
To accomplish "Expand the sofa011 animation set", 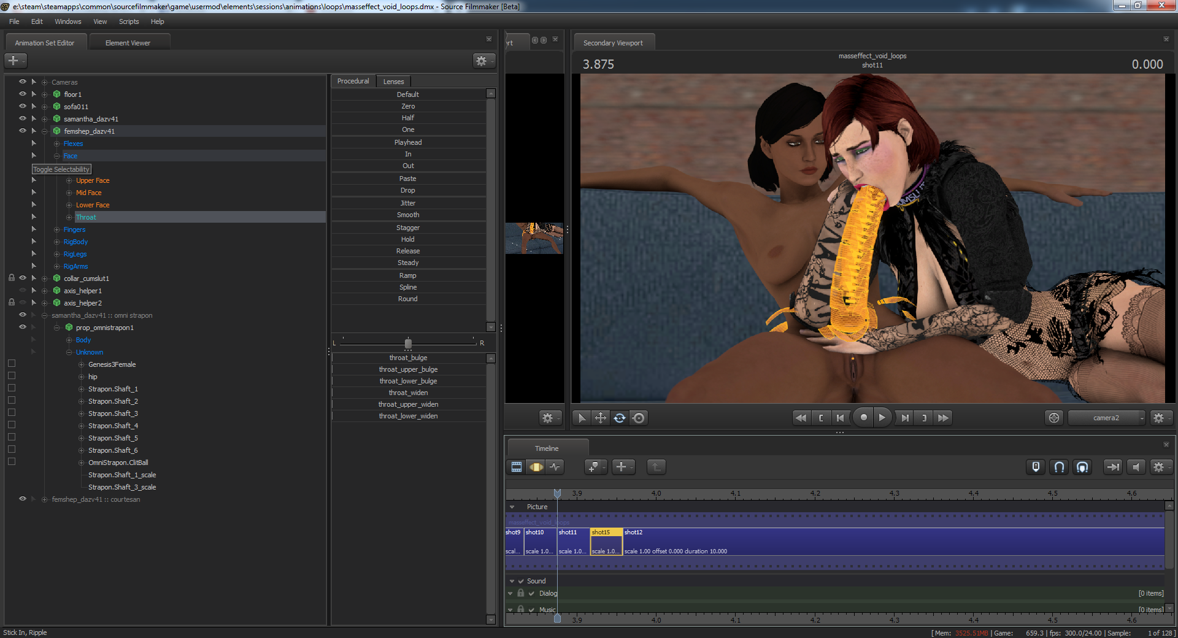I will click(x=45, y=107).
